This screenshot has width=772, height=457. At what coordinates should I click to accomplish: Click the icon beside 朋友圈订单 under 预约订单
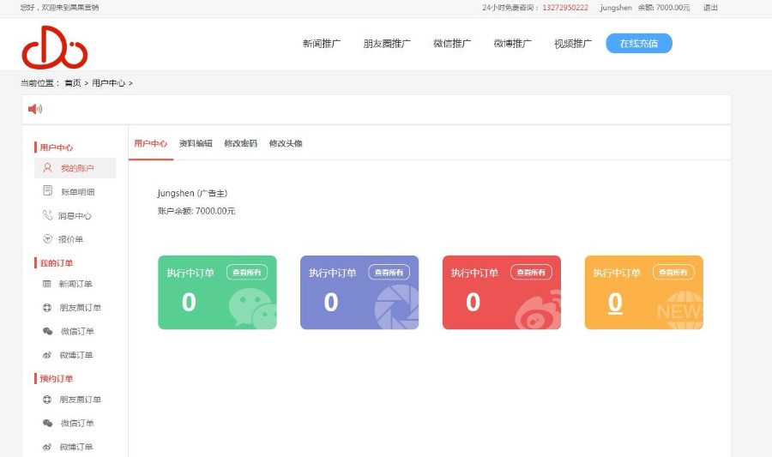47,400
